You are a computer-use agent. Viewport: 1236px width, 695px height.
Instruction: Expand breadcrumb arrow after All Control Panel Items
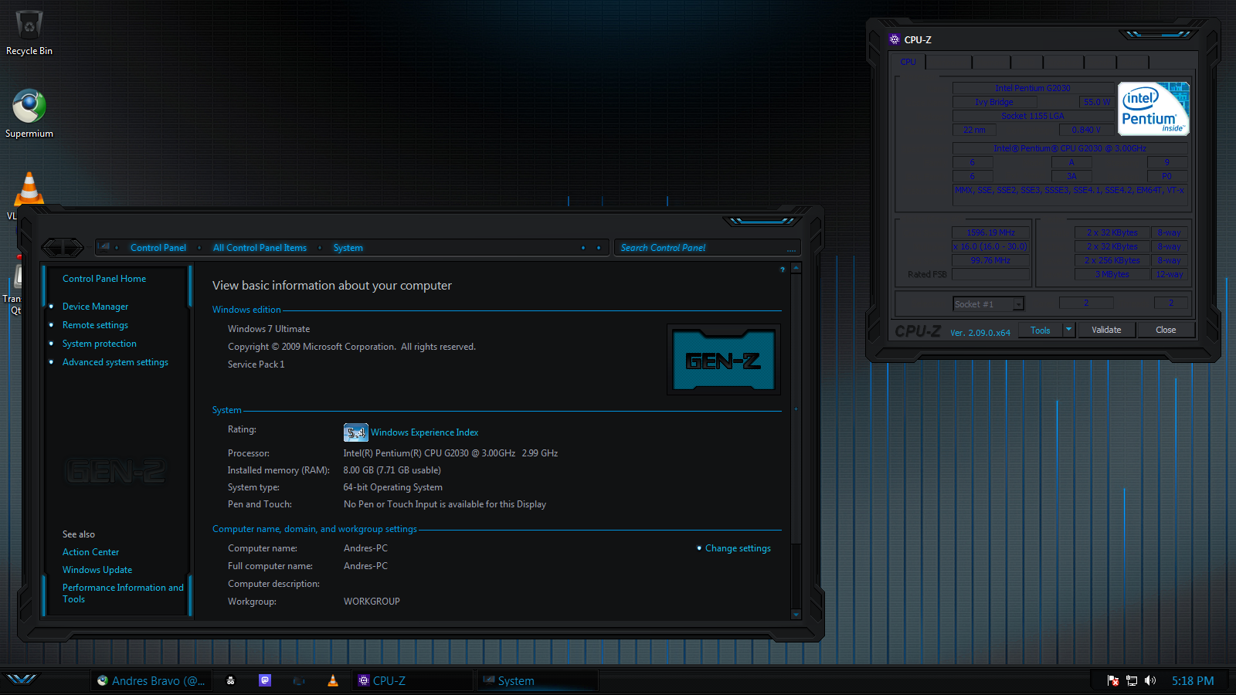tap(320, 248)
